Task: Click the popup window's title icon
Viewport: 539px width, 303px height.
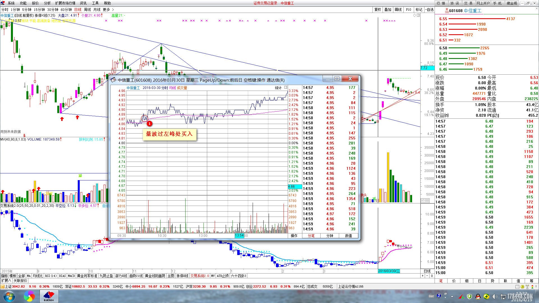Action: point(113,80)
